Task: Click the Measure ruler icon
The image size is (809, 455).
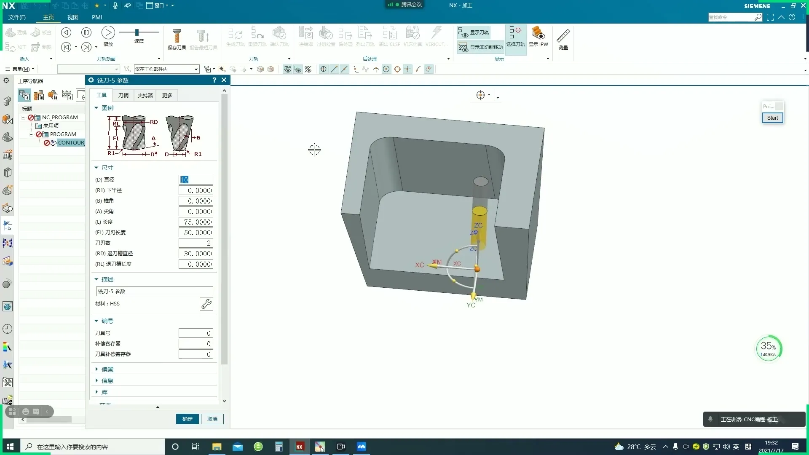Action: (563, 37)
